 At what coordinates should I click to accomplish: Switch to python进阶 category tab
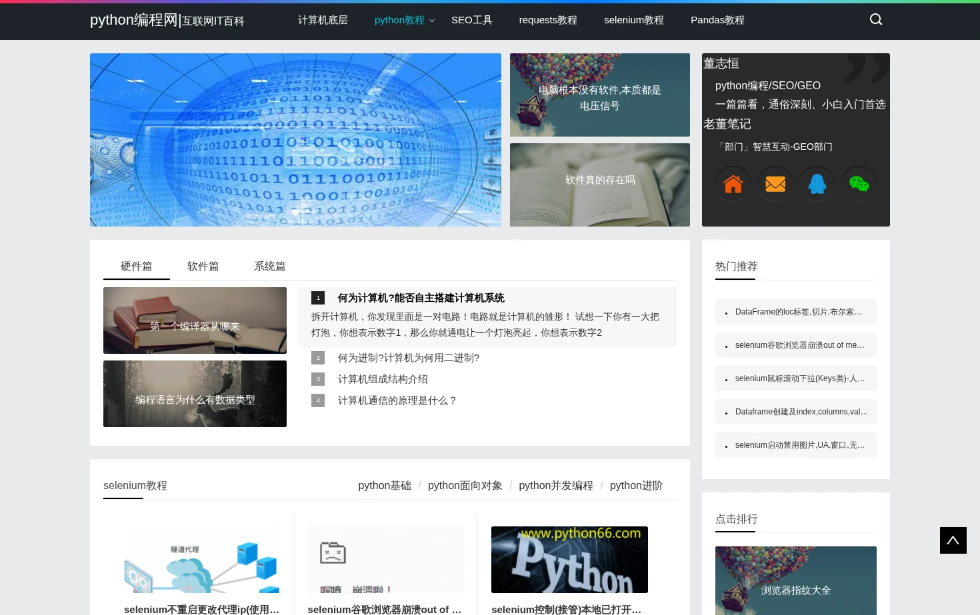coord(637,486)
